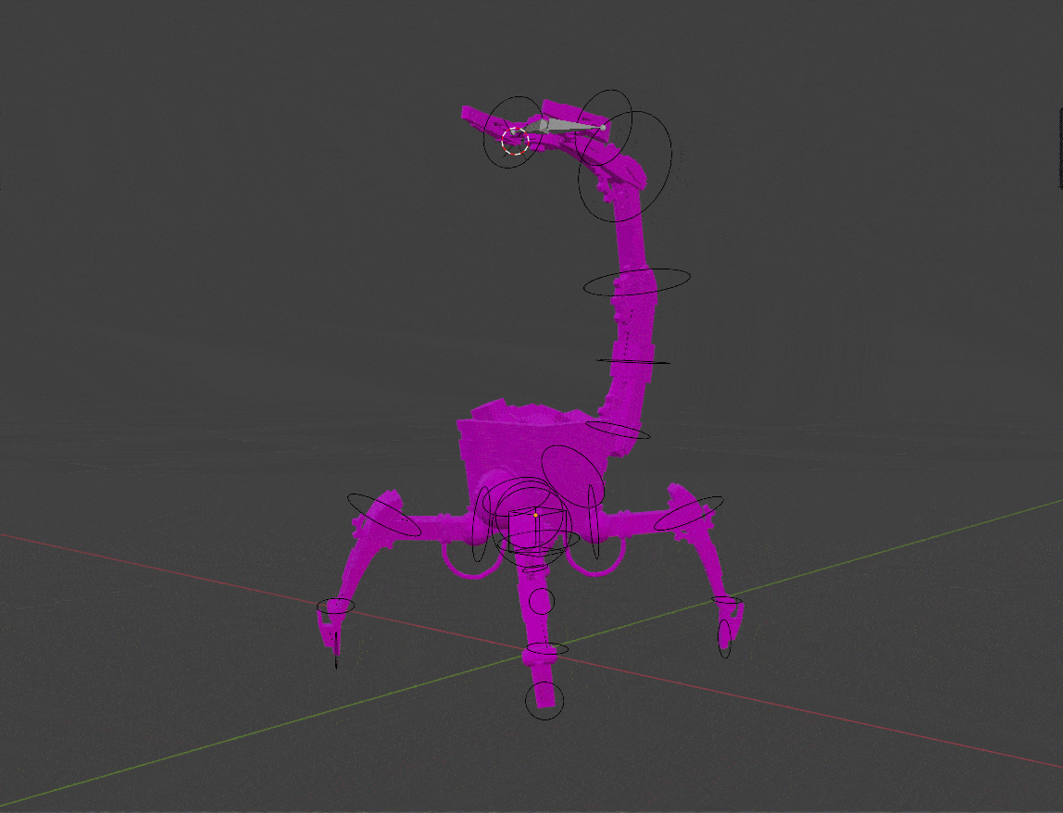Select the wide ellipse control on upper neck
The image size is (1063, 813).
click(x=637, y=281)
